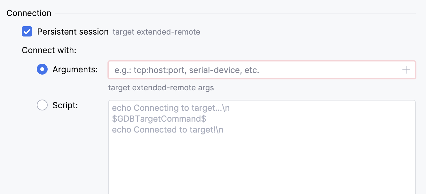The image size is (426, 194).
Task: Click the "etc." end of Arguments placeholder
Action: (x=252, y=70)
